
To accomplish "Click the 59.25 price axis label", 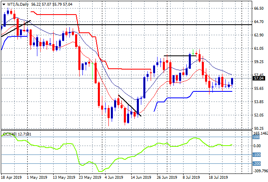I will click(x=259, y=61).
